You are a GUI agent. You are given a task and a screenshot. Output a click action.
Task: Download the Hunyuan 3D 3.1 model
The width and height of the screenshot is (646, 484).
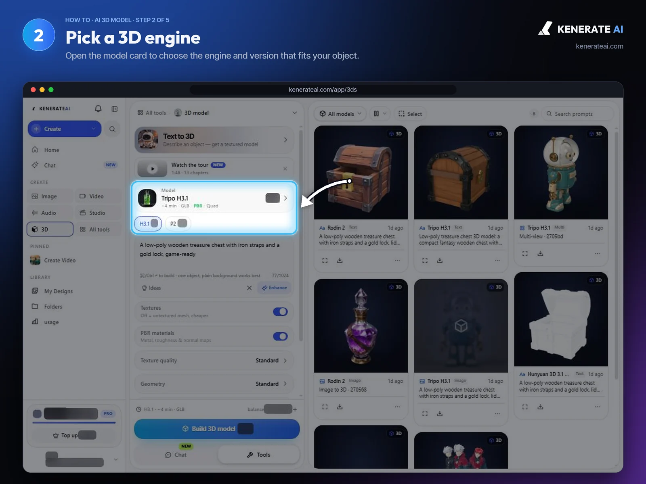[540, 407]
